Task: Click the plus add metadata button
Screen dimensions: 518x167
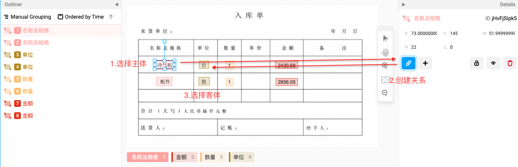Action: tap(425, 63)
